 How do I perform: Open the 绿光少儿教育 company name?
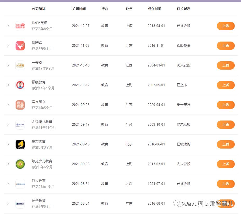click(42, 161)
